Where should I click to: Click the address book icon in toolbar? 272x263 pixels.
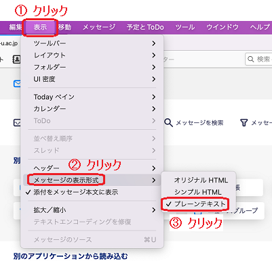tap(16, 59)
